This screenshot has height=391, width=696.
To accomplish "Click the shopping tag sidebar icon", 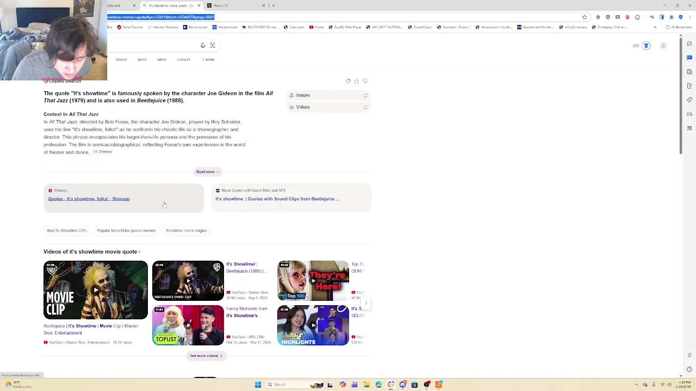I will click(x=689, y=100).
